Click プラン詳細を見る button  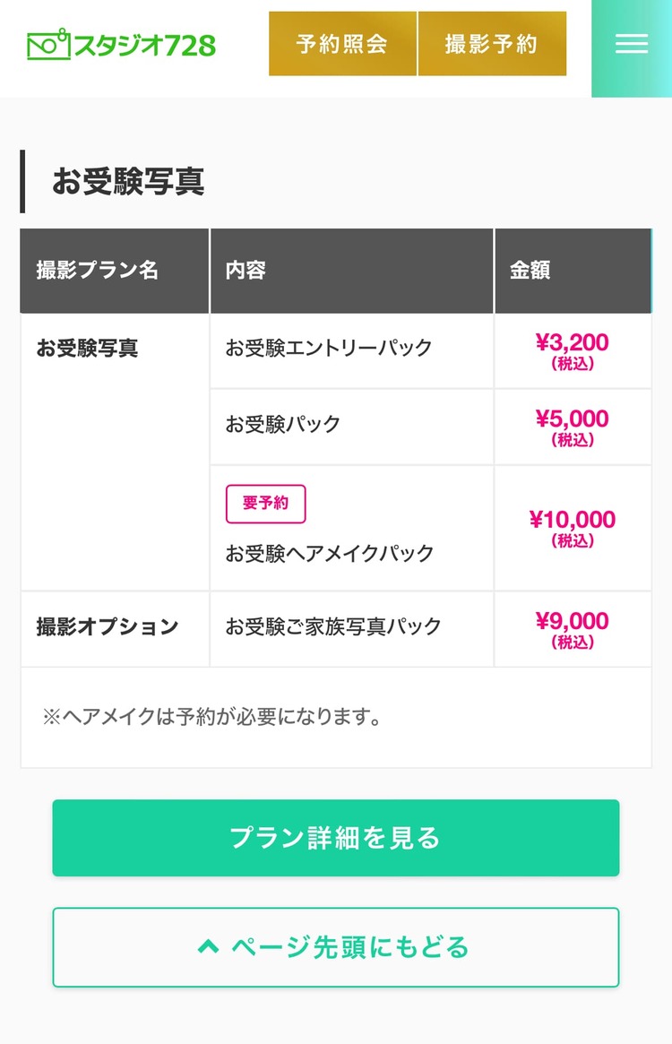tap(336, 838)
